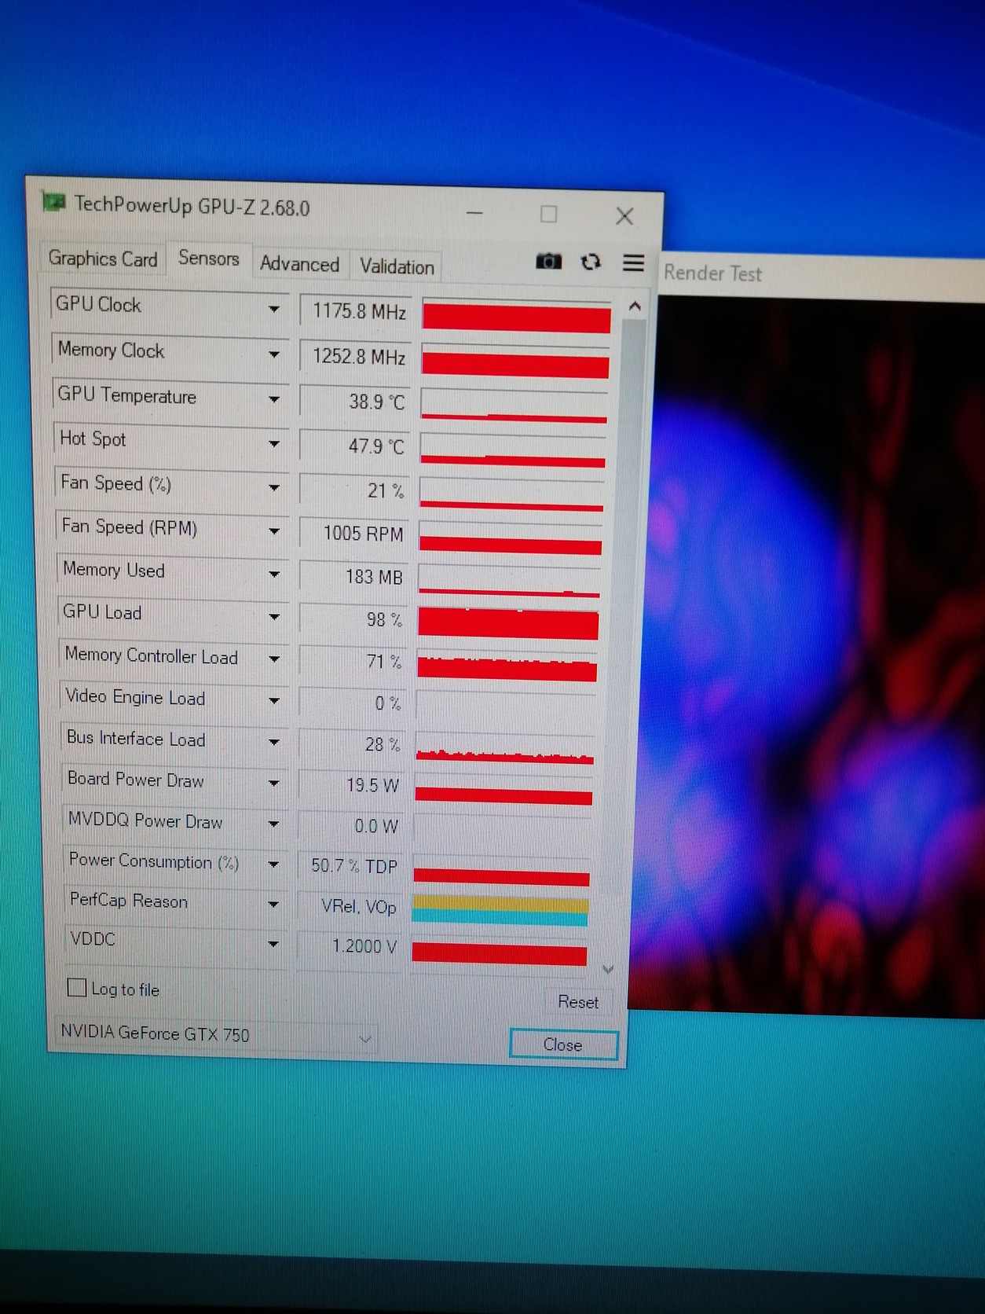Open the MVDDQ Power Draw dropdown

point(273,824)
